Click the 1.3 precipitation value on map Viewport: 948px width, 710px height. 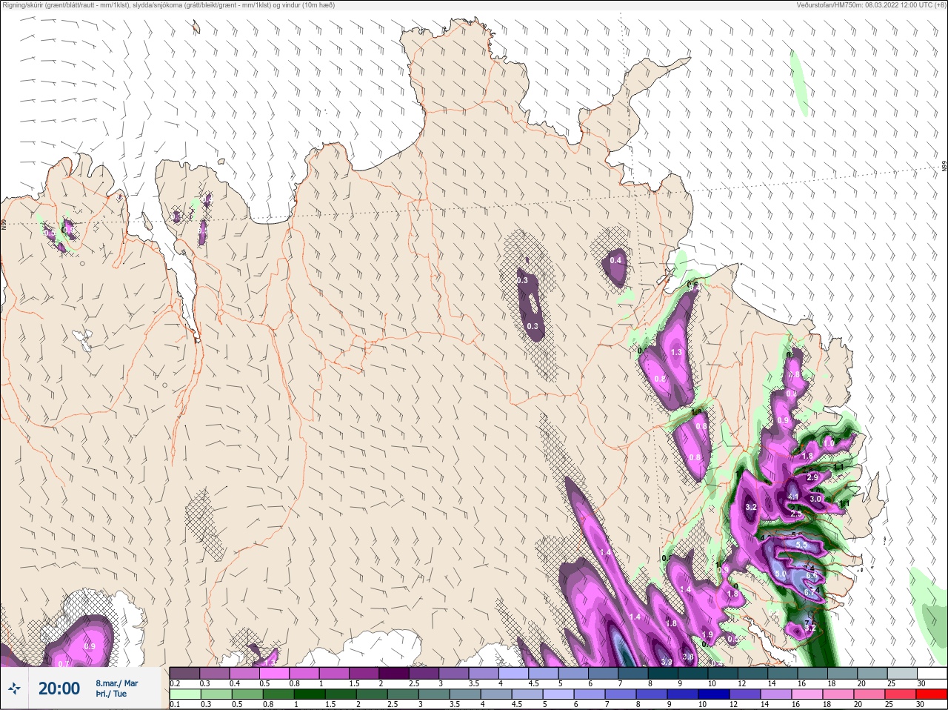675,352
